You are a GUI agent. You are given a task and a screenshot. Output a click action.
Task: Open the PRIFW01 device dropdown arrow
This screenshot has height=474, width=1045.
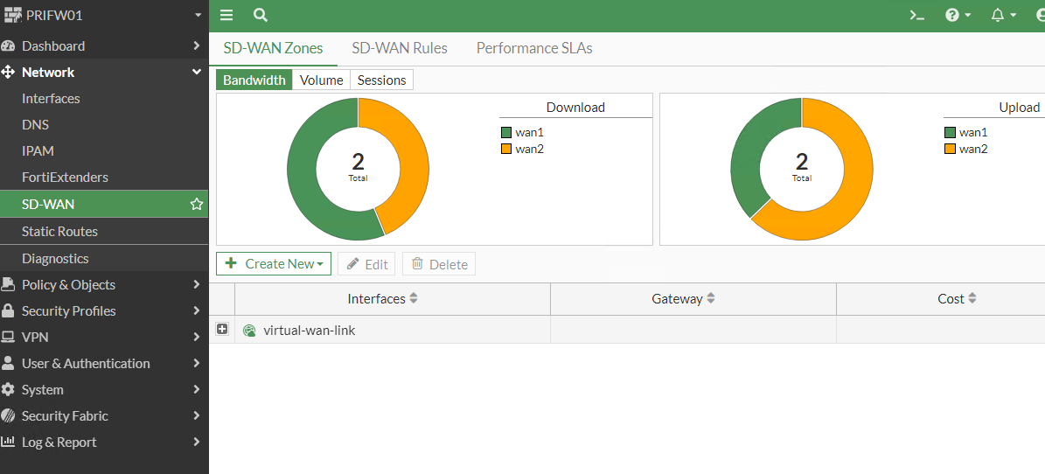tap(198, 16)
